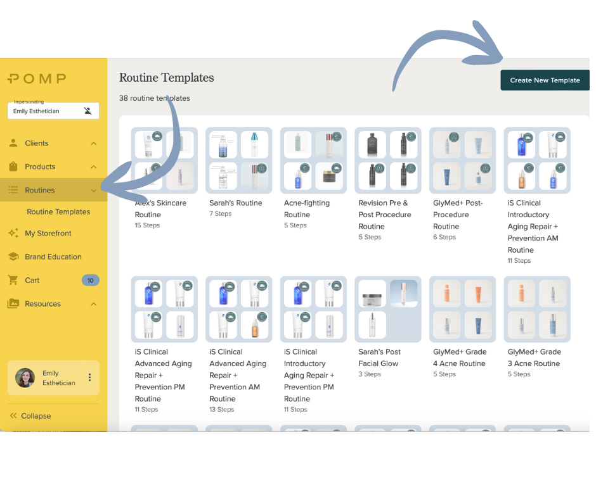Viewport: 596px width, 499px height.
Task: Open Sarah's Routine thumbnail
Action: tap(238, 160)
